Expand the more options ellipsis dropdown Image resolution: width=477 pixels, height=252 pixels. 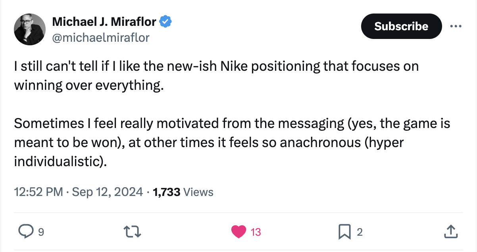[x=456, y=25]
